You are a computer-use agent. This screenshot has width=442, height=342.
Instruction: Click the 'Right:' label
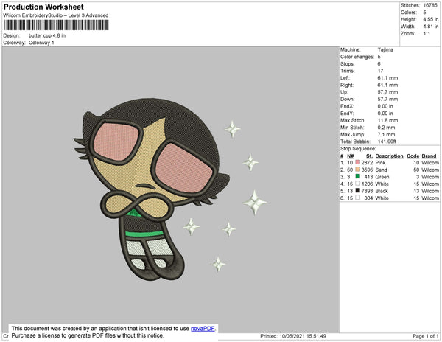coord(347,85)
